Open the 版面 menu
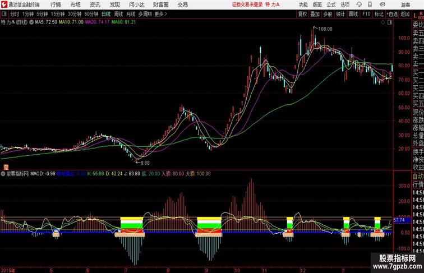424x273 pixels. click(x=317, y=4)
